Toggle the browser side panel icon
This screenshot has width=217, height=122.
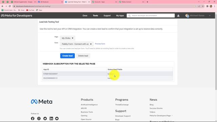click(x=207, y=6)
